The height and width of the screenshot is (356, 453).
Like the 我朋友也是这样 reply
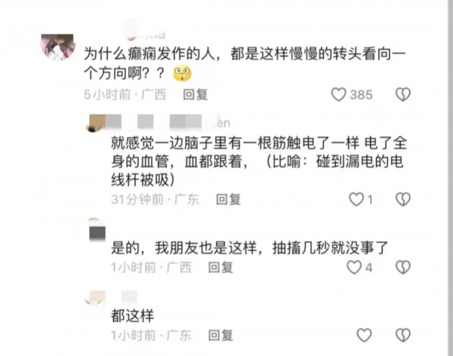(x=354, y=267)
